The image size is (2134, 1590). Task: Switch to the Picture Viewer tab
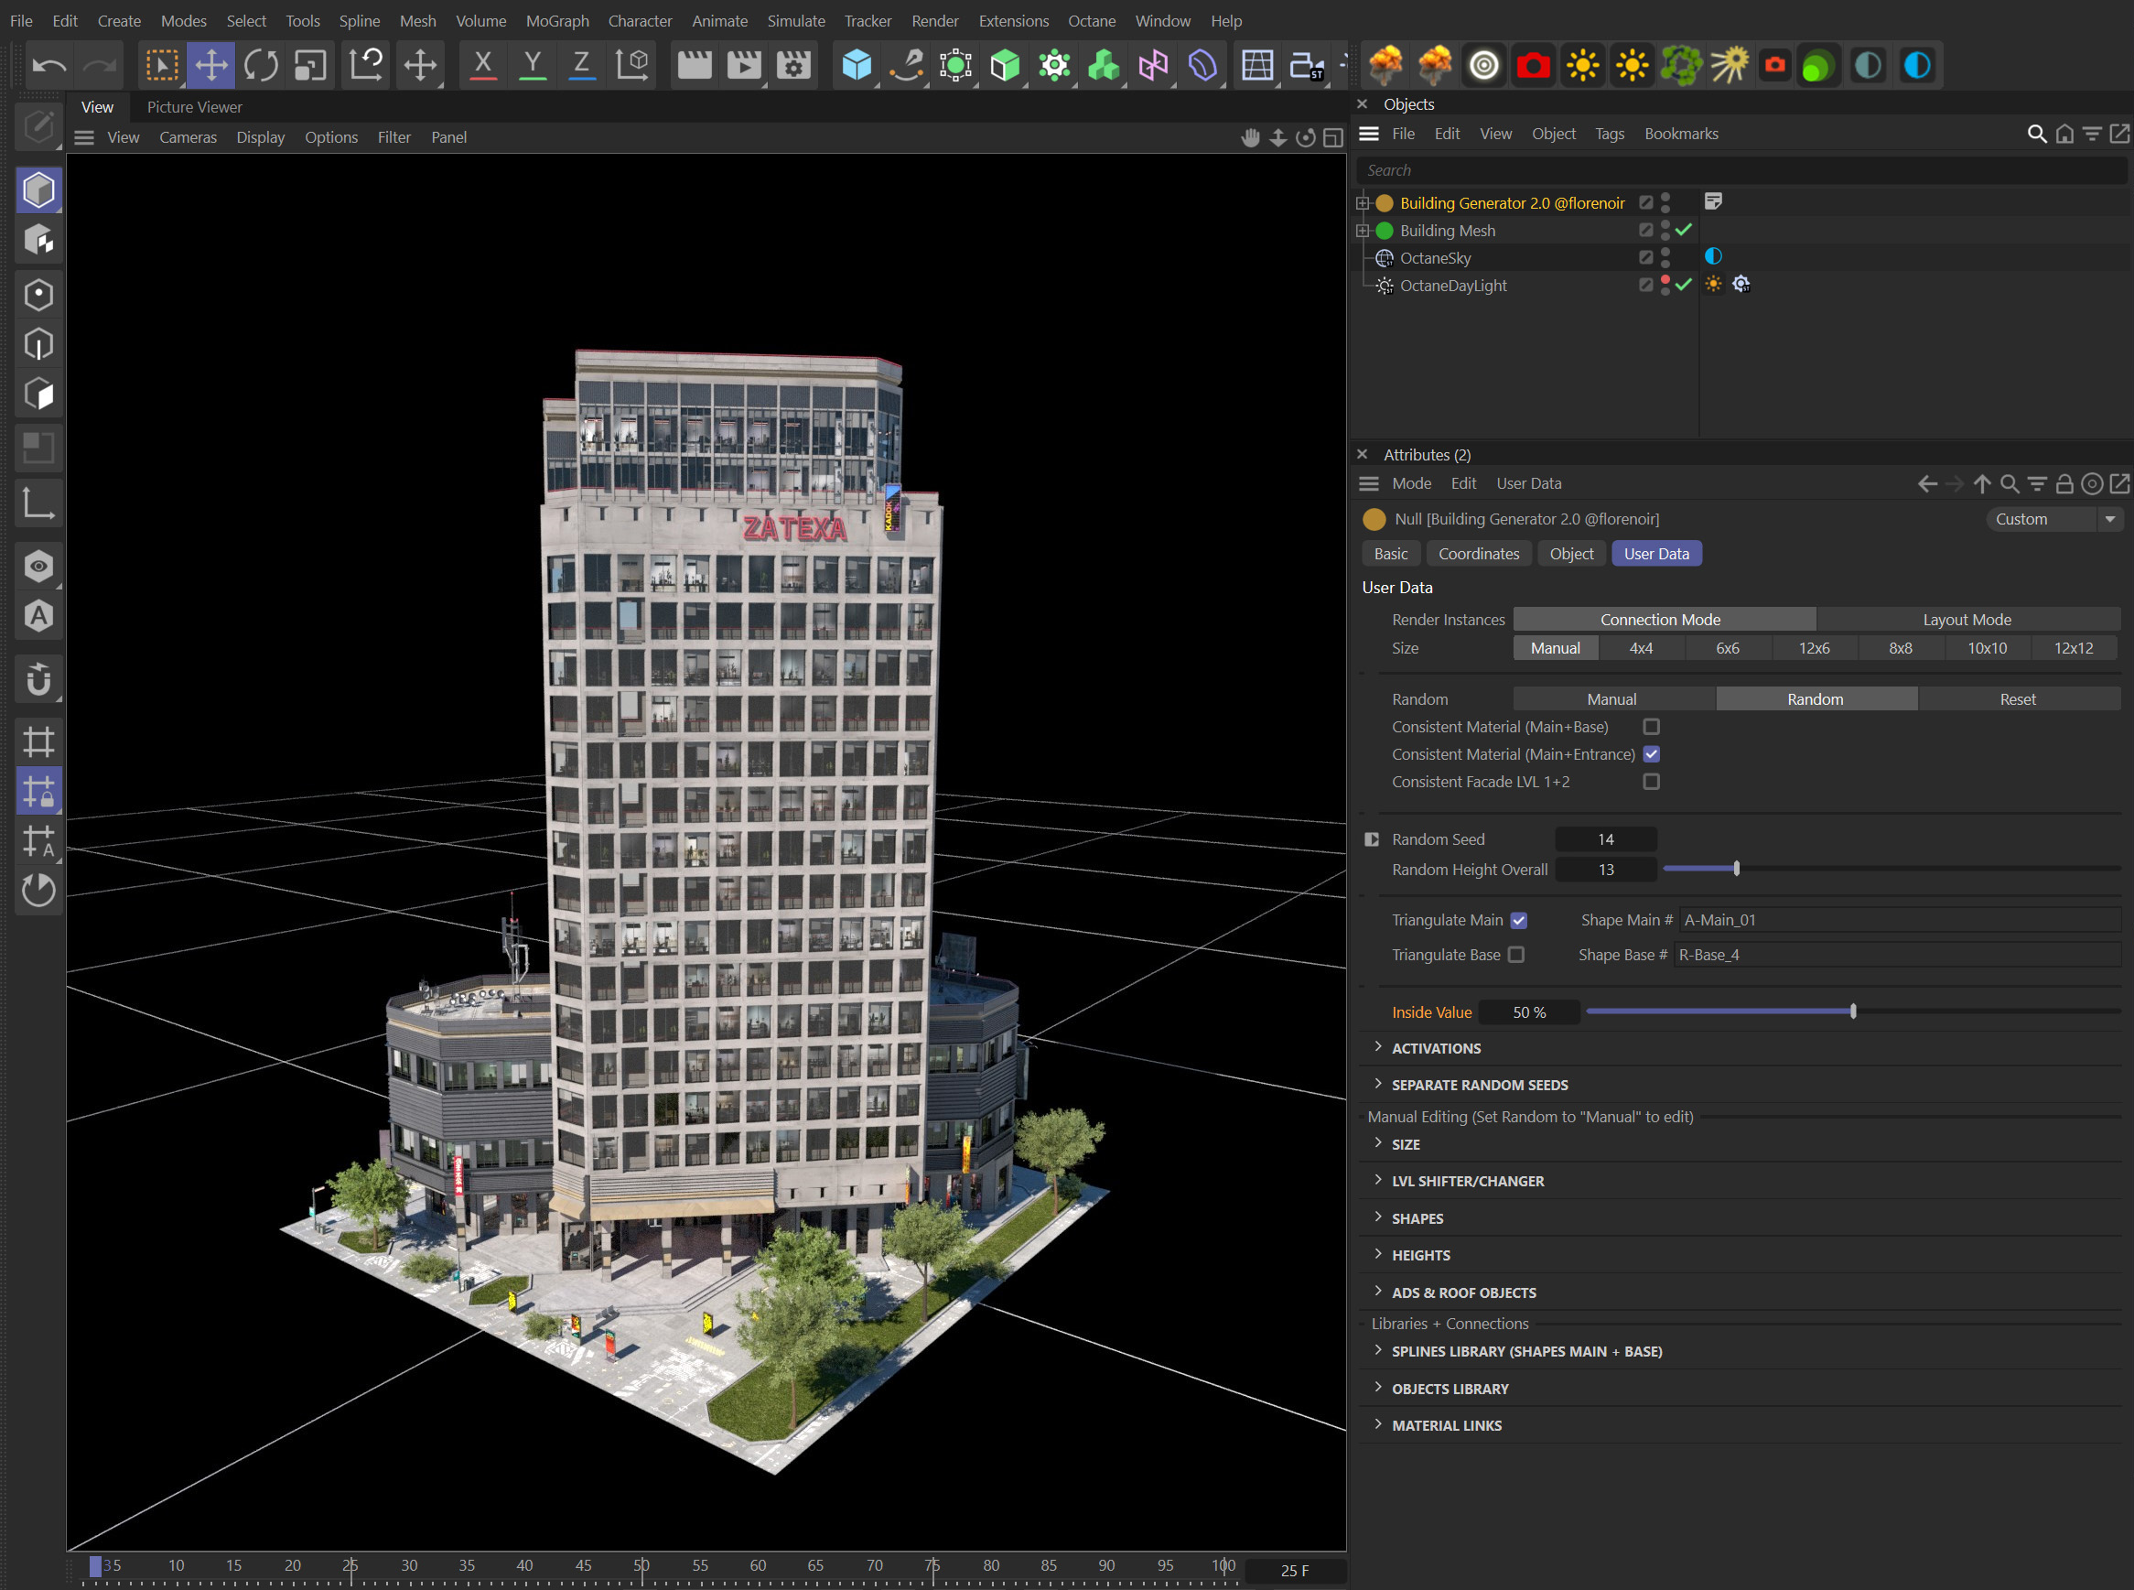pos(193,107)
